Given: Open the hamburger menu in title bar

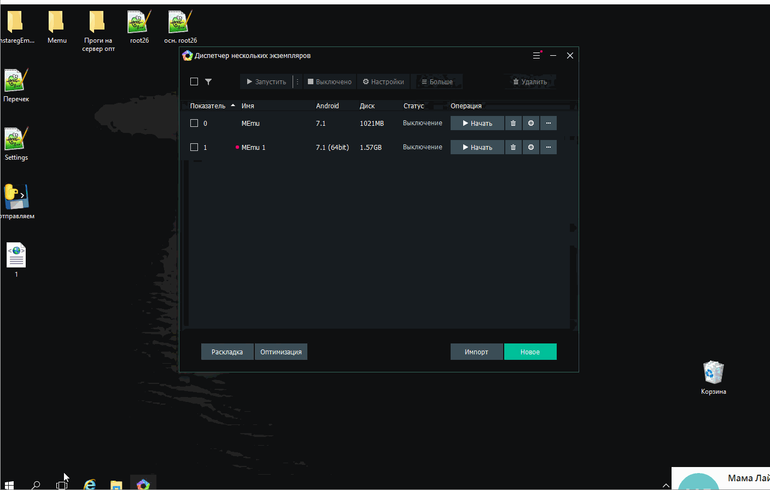Looking at the screenshot, I should pos(536,55).
